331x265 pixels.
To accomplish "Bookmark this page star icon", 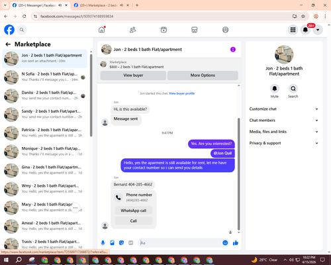I will (x=303, y=17).
